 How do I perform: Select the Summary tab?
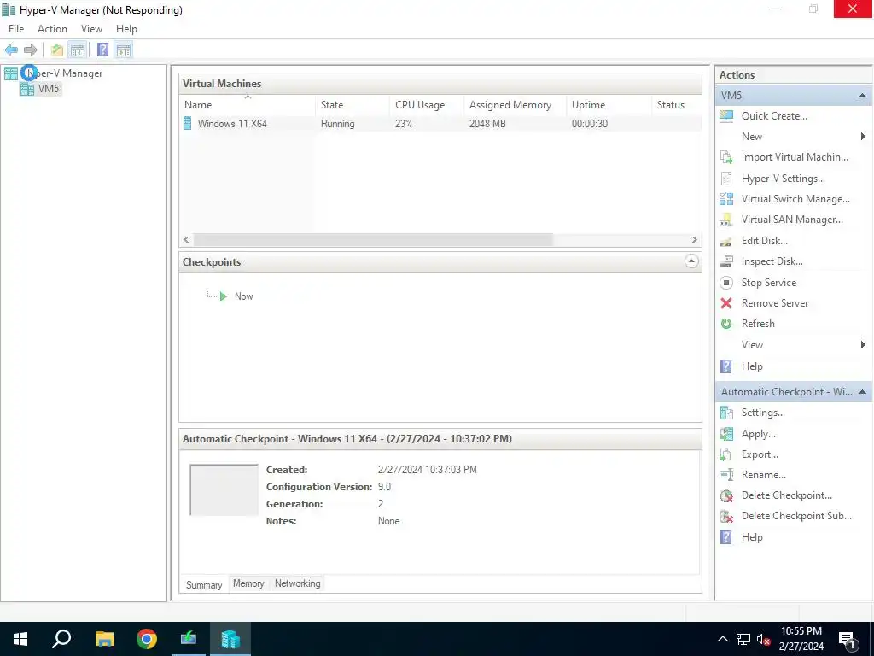(x=204, y=584)
